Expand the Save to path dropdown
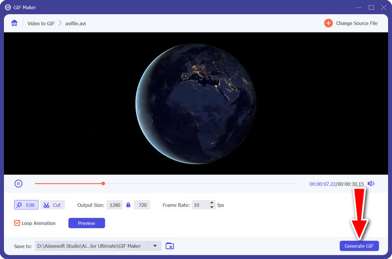This screenshot has width=392, height=259. (154, 246)
